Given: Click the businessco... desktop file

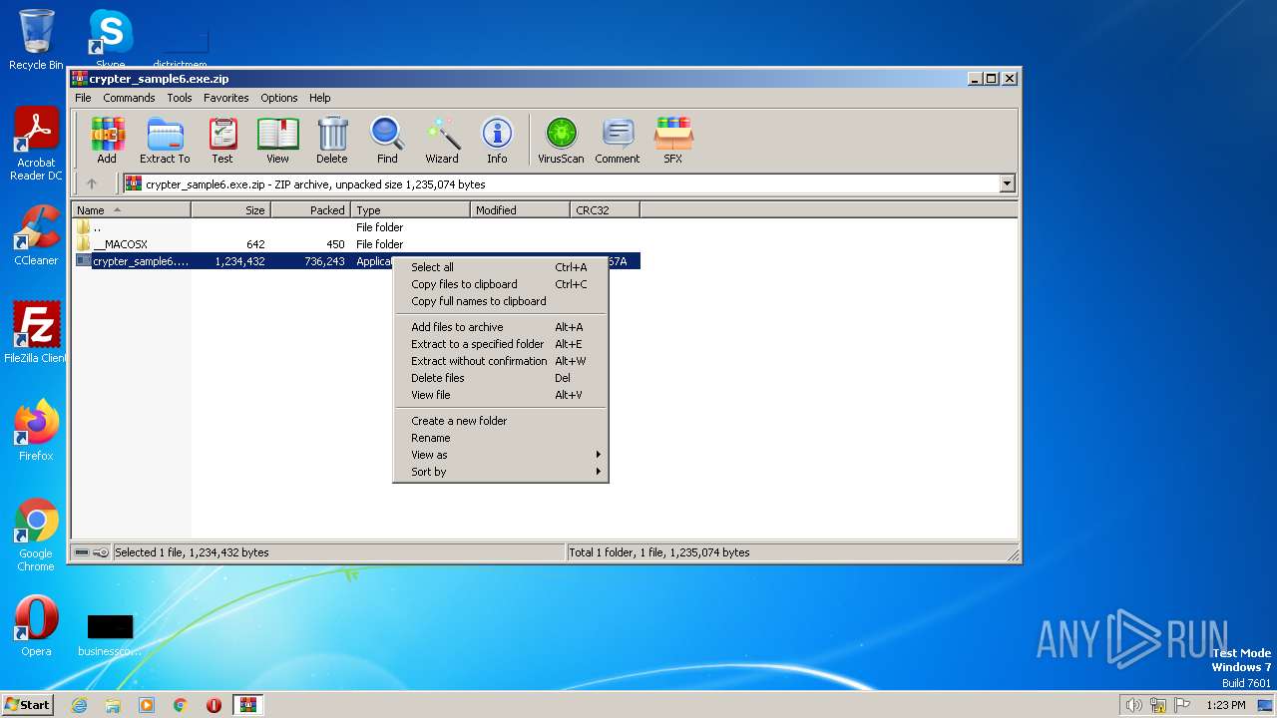Looking at the screenshot, I should coord(110,634).
